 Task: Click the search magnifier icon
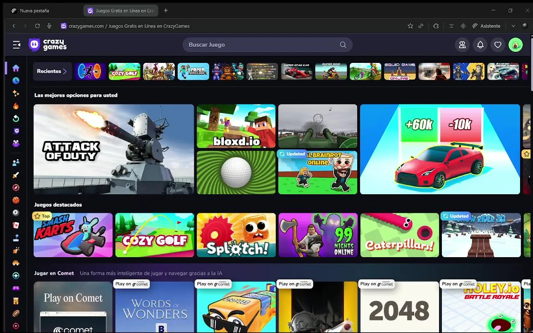pyautogui.click(x=343, y=45)
